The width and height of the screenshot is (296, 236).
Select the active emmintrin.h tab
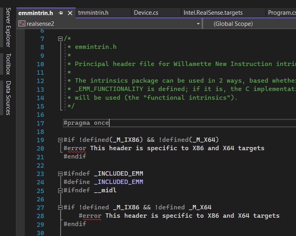(36, 13)
